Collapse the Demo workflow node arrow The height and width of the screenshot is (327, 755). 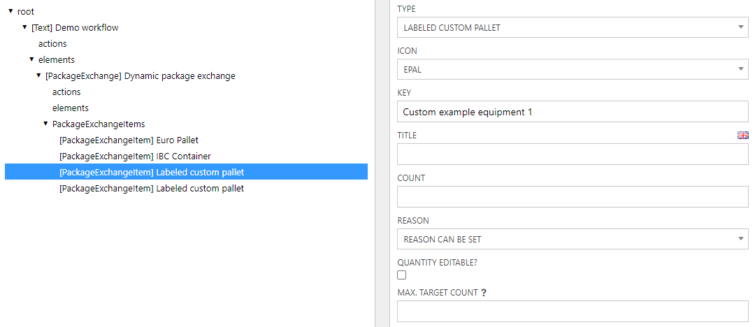click(x=24, y=27)
